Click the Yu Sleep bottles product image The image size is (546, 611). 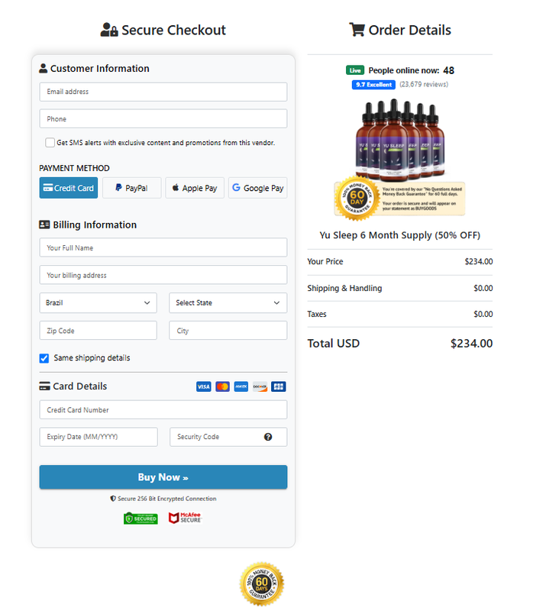(x=400, y=141)
